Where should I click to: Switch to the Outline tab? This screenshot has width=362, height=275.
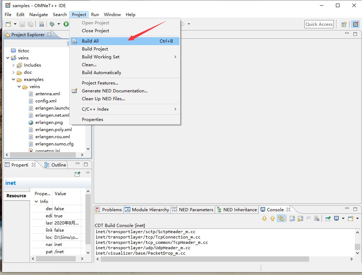coord(55,165)
